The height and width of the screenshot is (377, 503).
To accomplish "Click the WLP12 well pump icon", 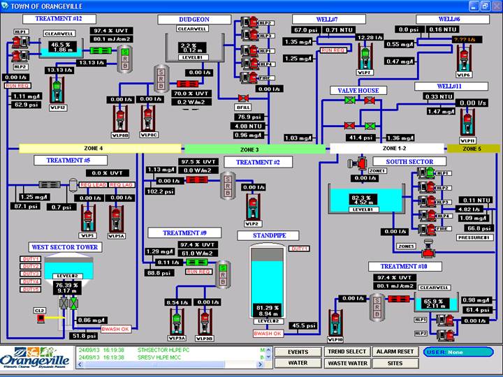I will tap(58, 92).
